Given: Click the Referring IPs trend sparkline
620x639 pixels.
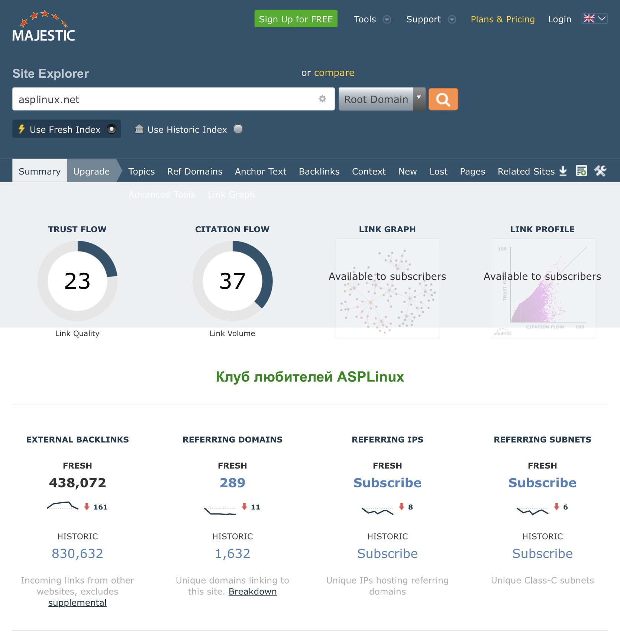Looking at the screenshot, I should click(377, 511).
